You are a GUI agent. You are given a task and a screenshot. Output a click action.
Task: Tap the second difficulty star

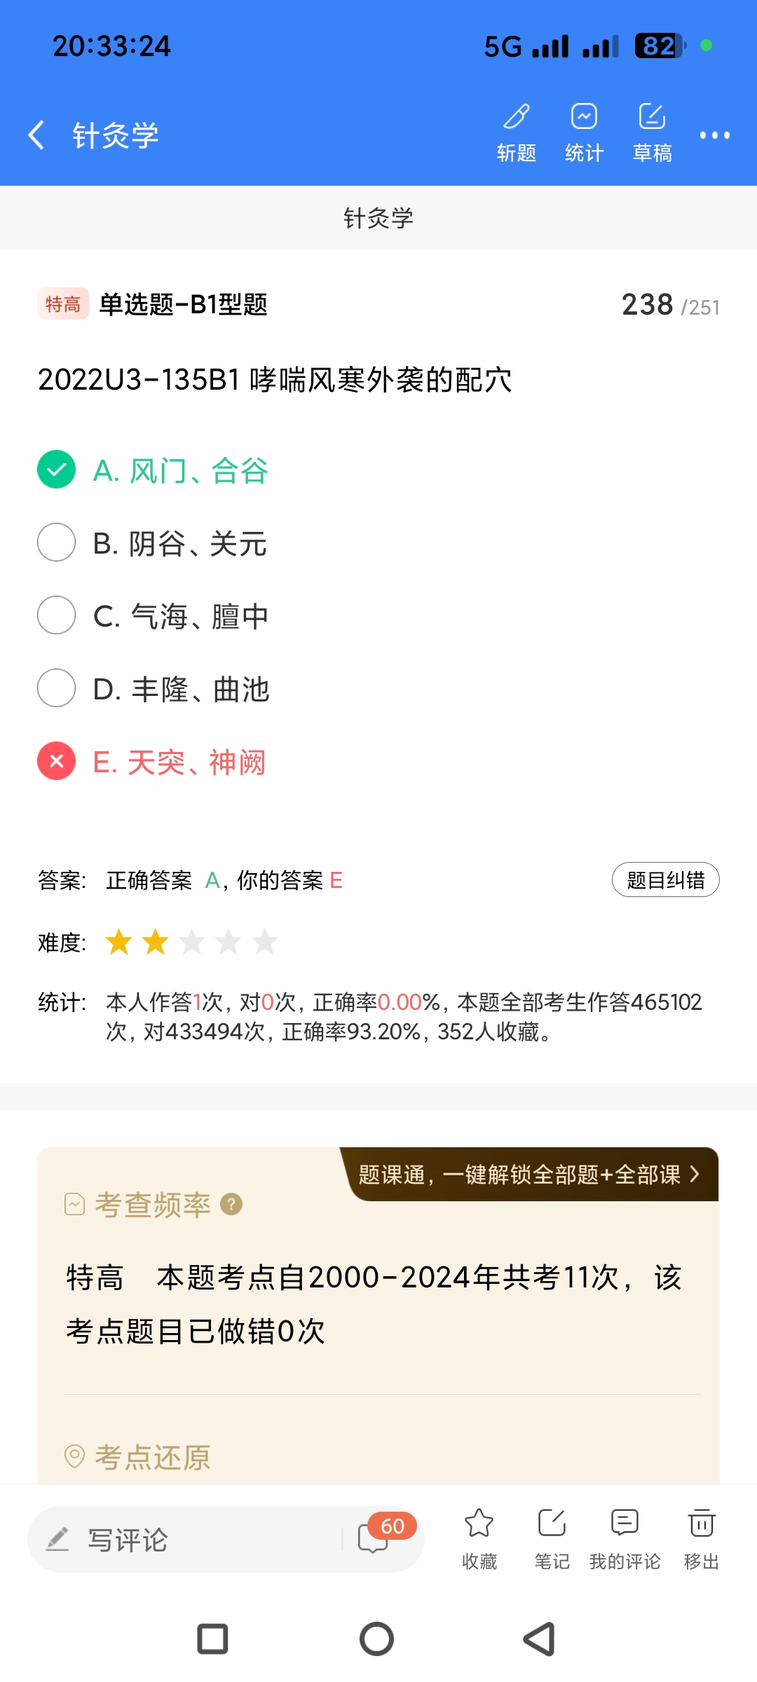[x=155, y=942]
